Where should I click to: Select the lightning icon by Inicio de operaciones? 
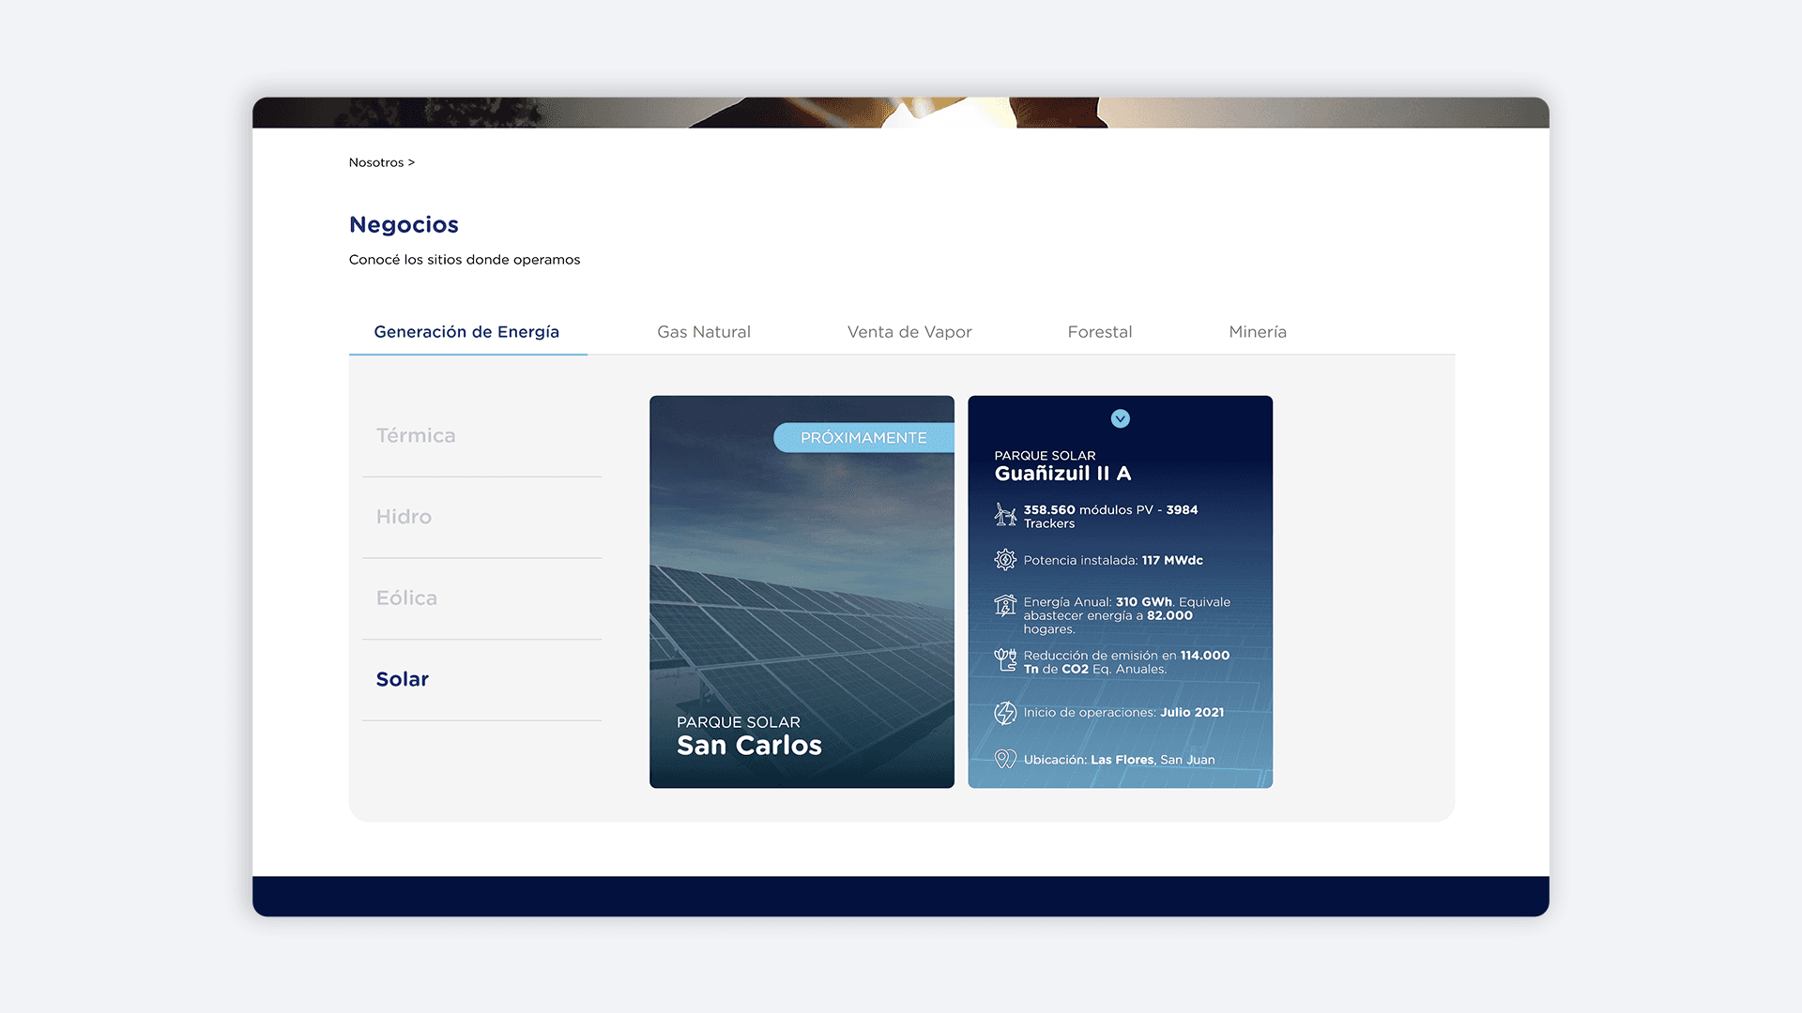tap(1005, 712)
